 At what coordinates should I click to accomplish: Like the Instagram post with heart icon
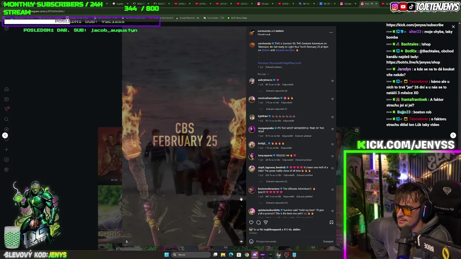click(x=251, y=222)
